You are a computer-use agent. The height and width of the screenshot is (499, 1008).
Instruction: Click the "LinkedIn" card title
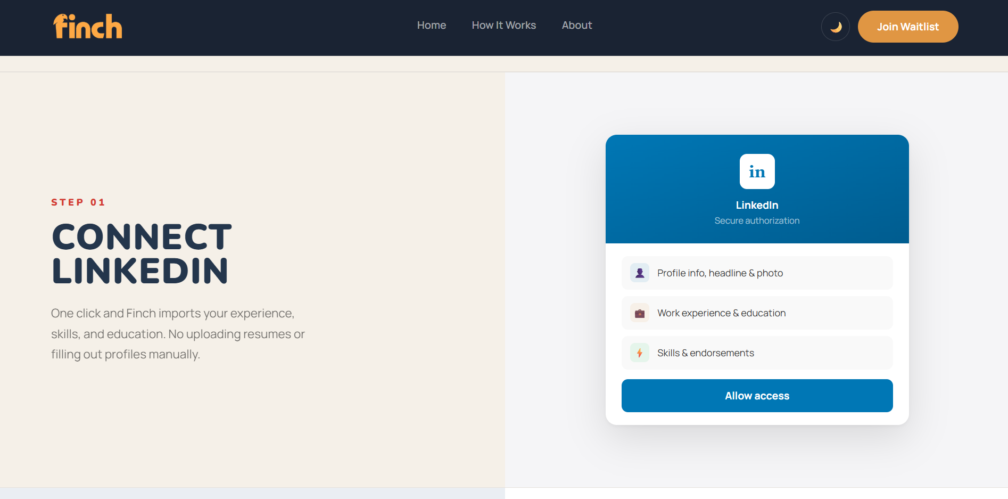click(757, 205)
